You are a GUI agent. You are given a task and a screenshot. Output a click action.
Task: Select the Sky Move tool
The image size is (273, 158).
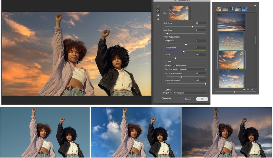(x=158, y=6)
